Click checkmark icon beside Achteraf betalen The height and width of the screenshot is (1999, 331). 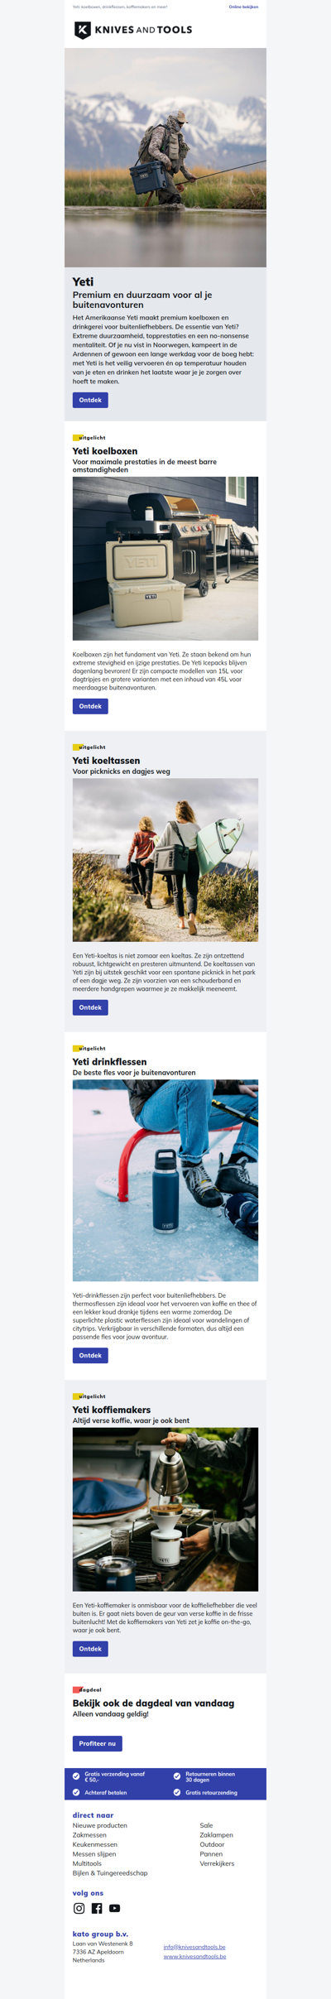click(x=76, y=1792)
